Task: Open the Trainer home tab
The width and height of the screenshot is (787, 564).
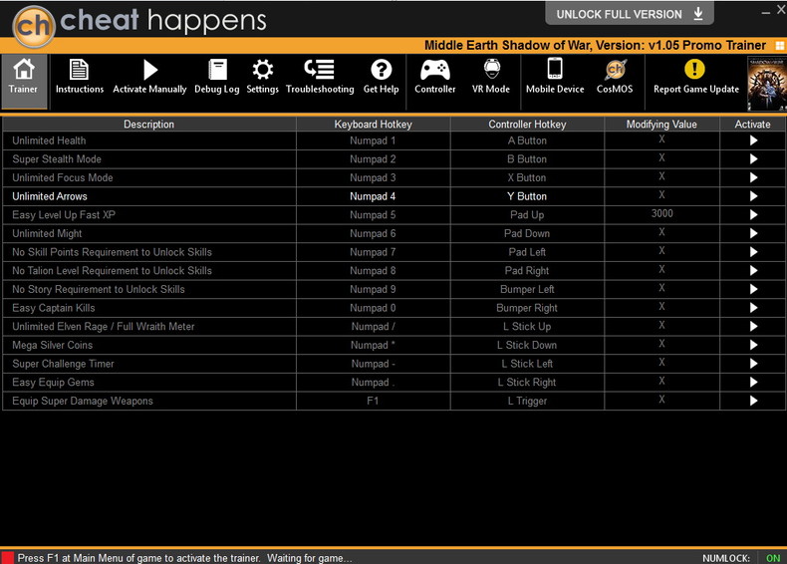Action: click(x=24, y=82)
